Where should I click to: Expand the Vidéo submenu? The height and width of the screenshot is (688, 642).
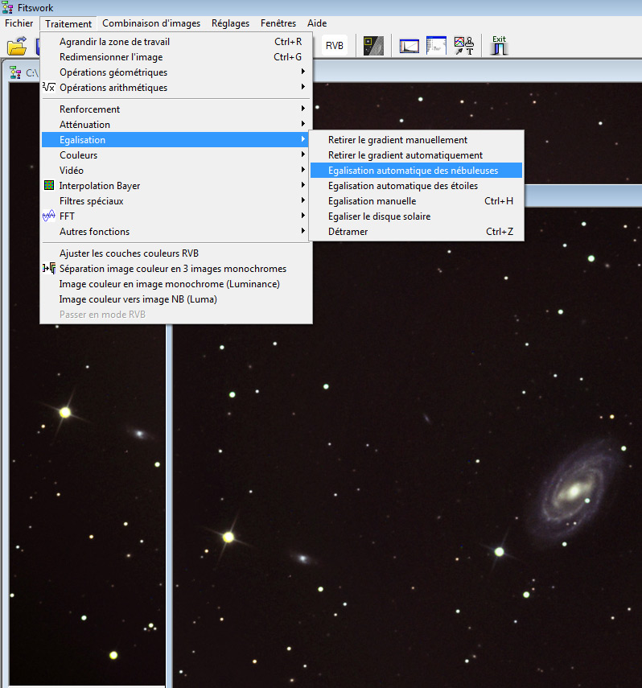pyautogui.click(x=176, y=171)
